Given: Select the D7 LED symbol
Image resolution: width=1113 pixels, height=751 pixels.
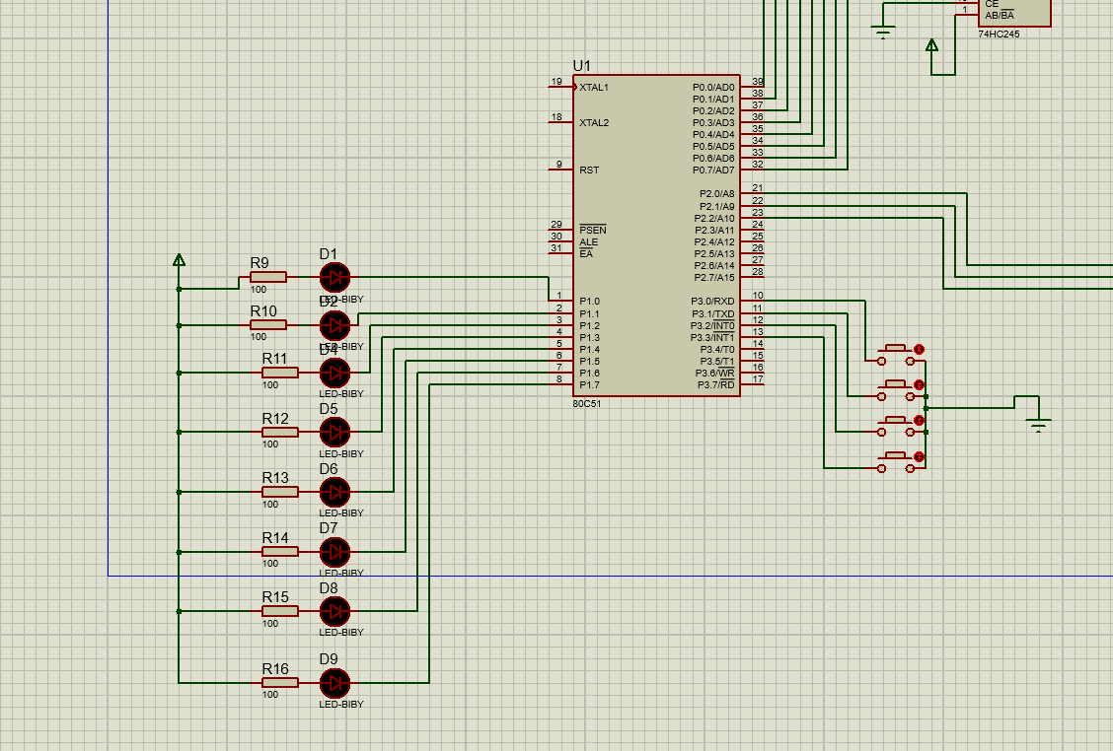Looking at the screenshot, I should click(x=335, y=551).
